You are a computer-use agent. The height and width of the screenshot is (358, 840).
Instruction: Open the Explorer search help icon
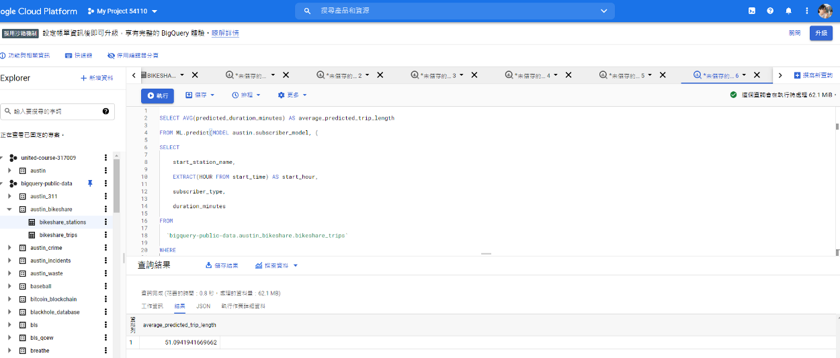106,111
